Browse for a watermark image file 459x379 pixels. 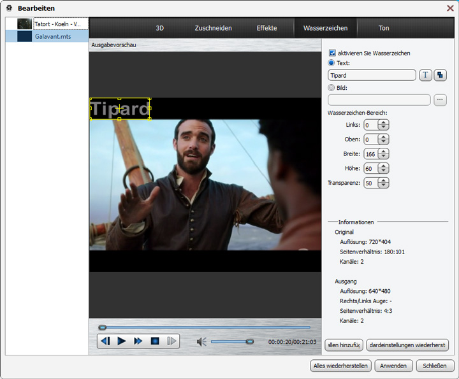(x=440, y=100)
